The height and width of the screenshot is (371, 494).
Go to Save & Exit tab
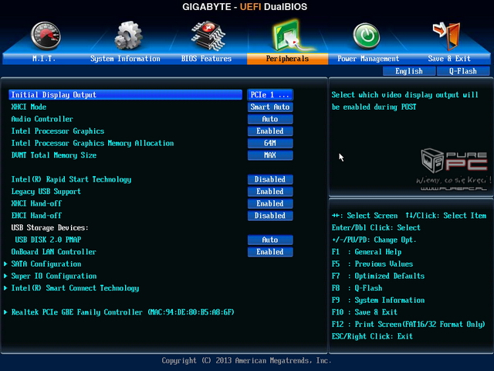[449, 59]
